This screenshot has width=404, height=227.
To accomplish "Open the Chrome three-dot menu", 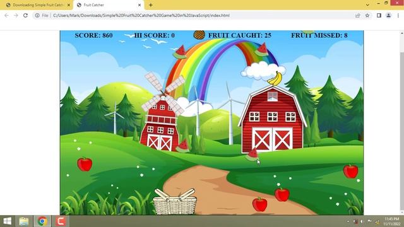I will pyautogui.click(x=398, y=15).
